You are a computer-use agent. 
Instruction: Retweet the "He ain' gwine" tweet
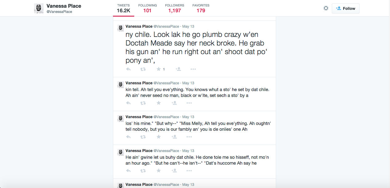143,171
